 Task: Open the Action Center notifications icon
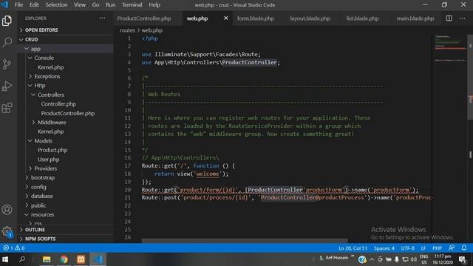463,259
